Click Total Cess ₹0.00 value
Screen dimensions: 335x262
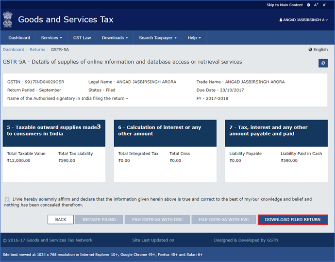tap(175, 160)
